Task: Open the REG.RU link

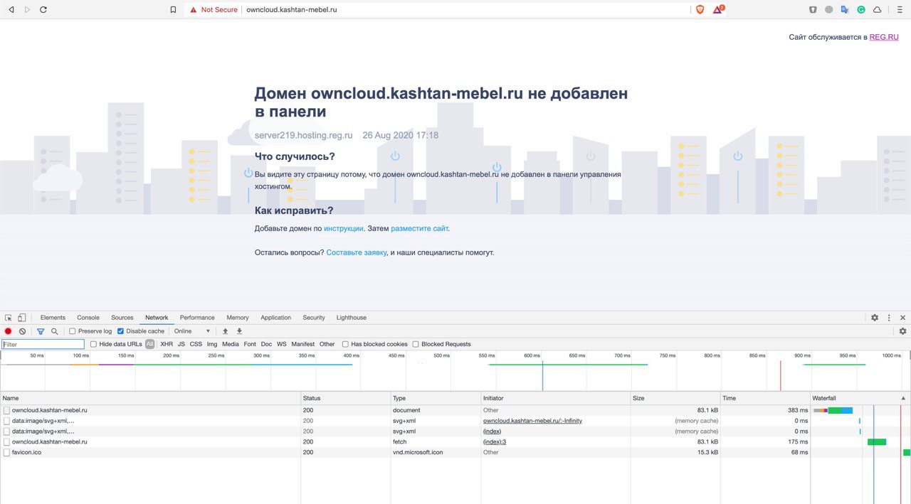Action: pyautogui.click(x=884, y=37)
